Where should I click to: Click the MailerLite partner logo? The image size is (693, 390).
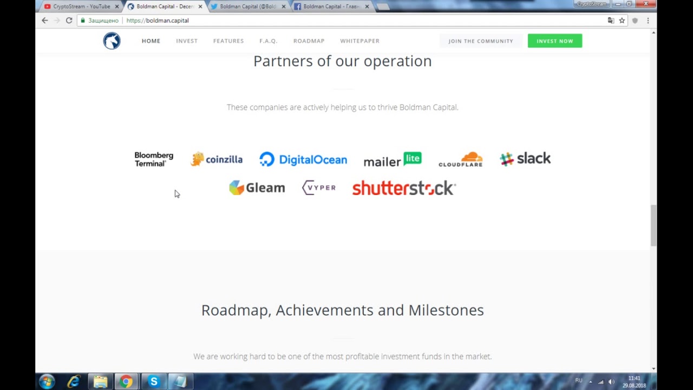click(x=393, y=160)
